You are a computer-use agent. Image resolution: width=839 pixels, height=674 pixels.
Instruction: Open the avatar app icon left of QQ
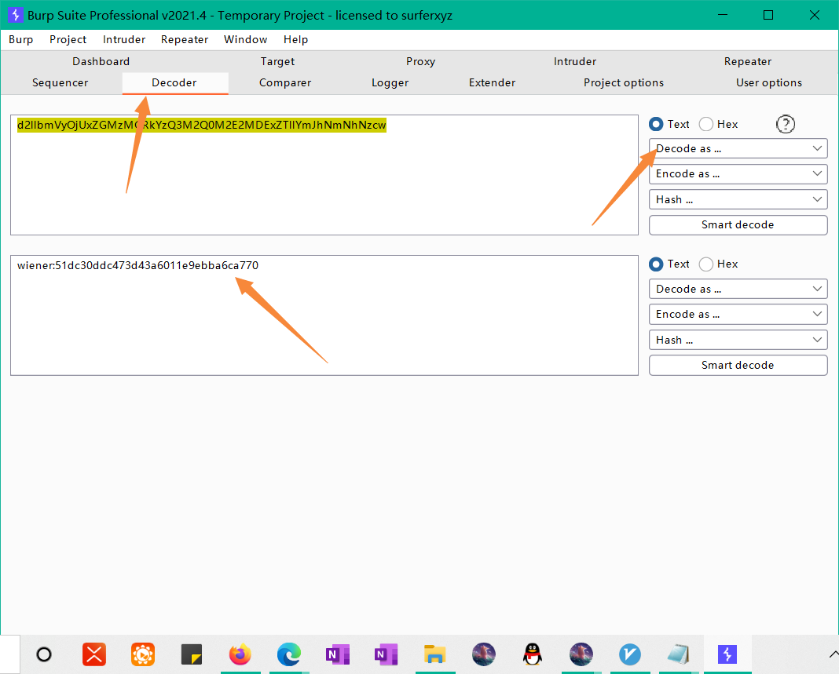tap(484, 654)
